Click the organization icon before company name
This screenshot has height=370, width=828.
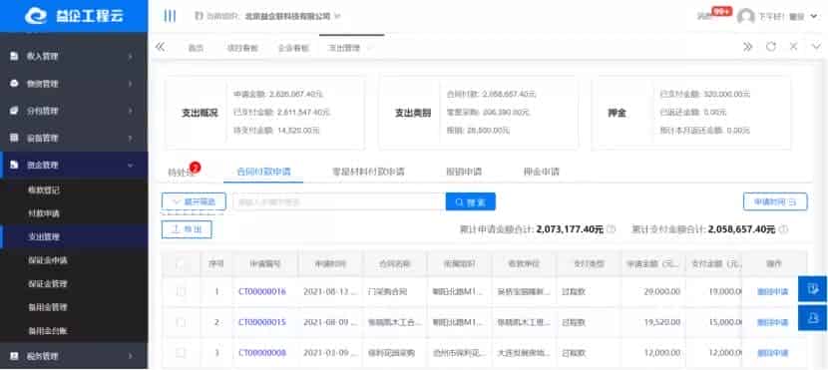(x=199, y=16)
